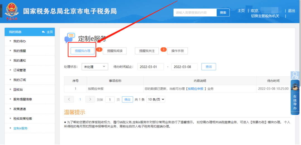Click the 内容说明 column header
The width and height of the screenshot is (301, 145).
[200, 81]
